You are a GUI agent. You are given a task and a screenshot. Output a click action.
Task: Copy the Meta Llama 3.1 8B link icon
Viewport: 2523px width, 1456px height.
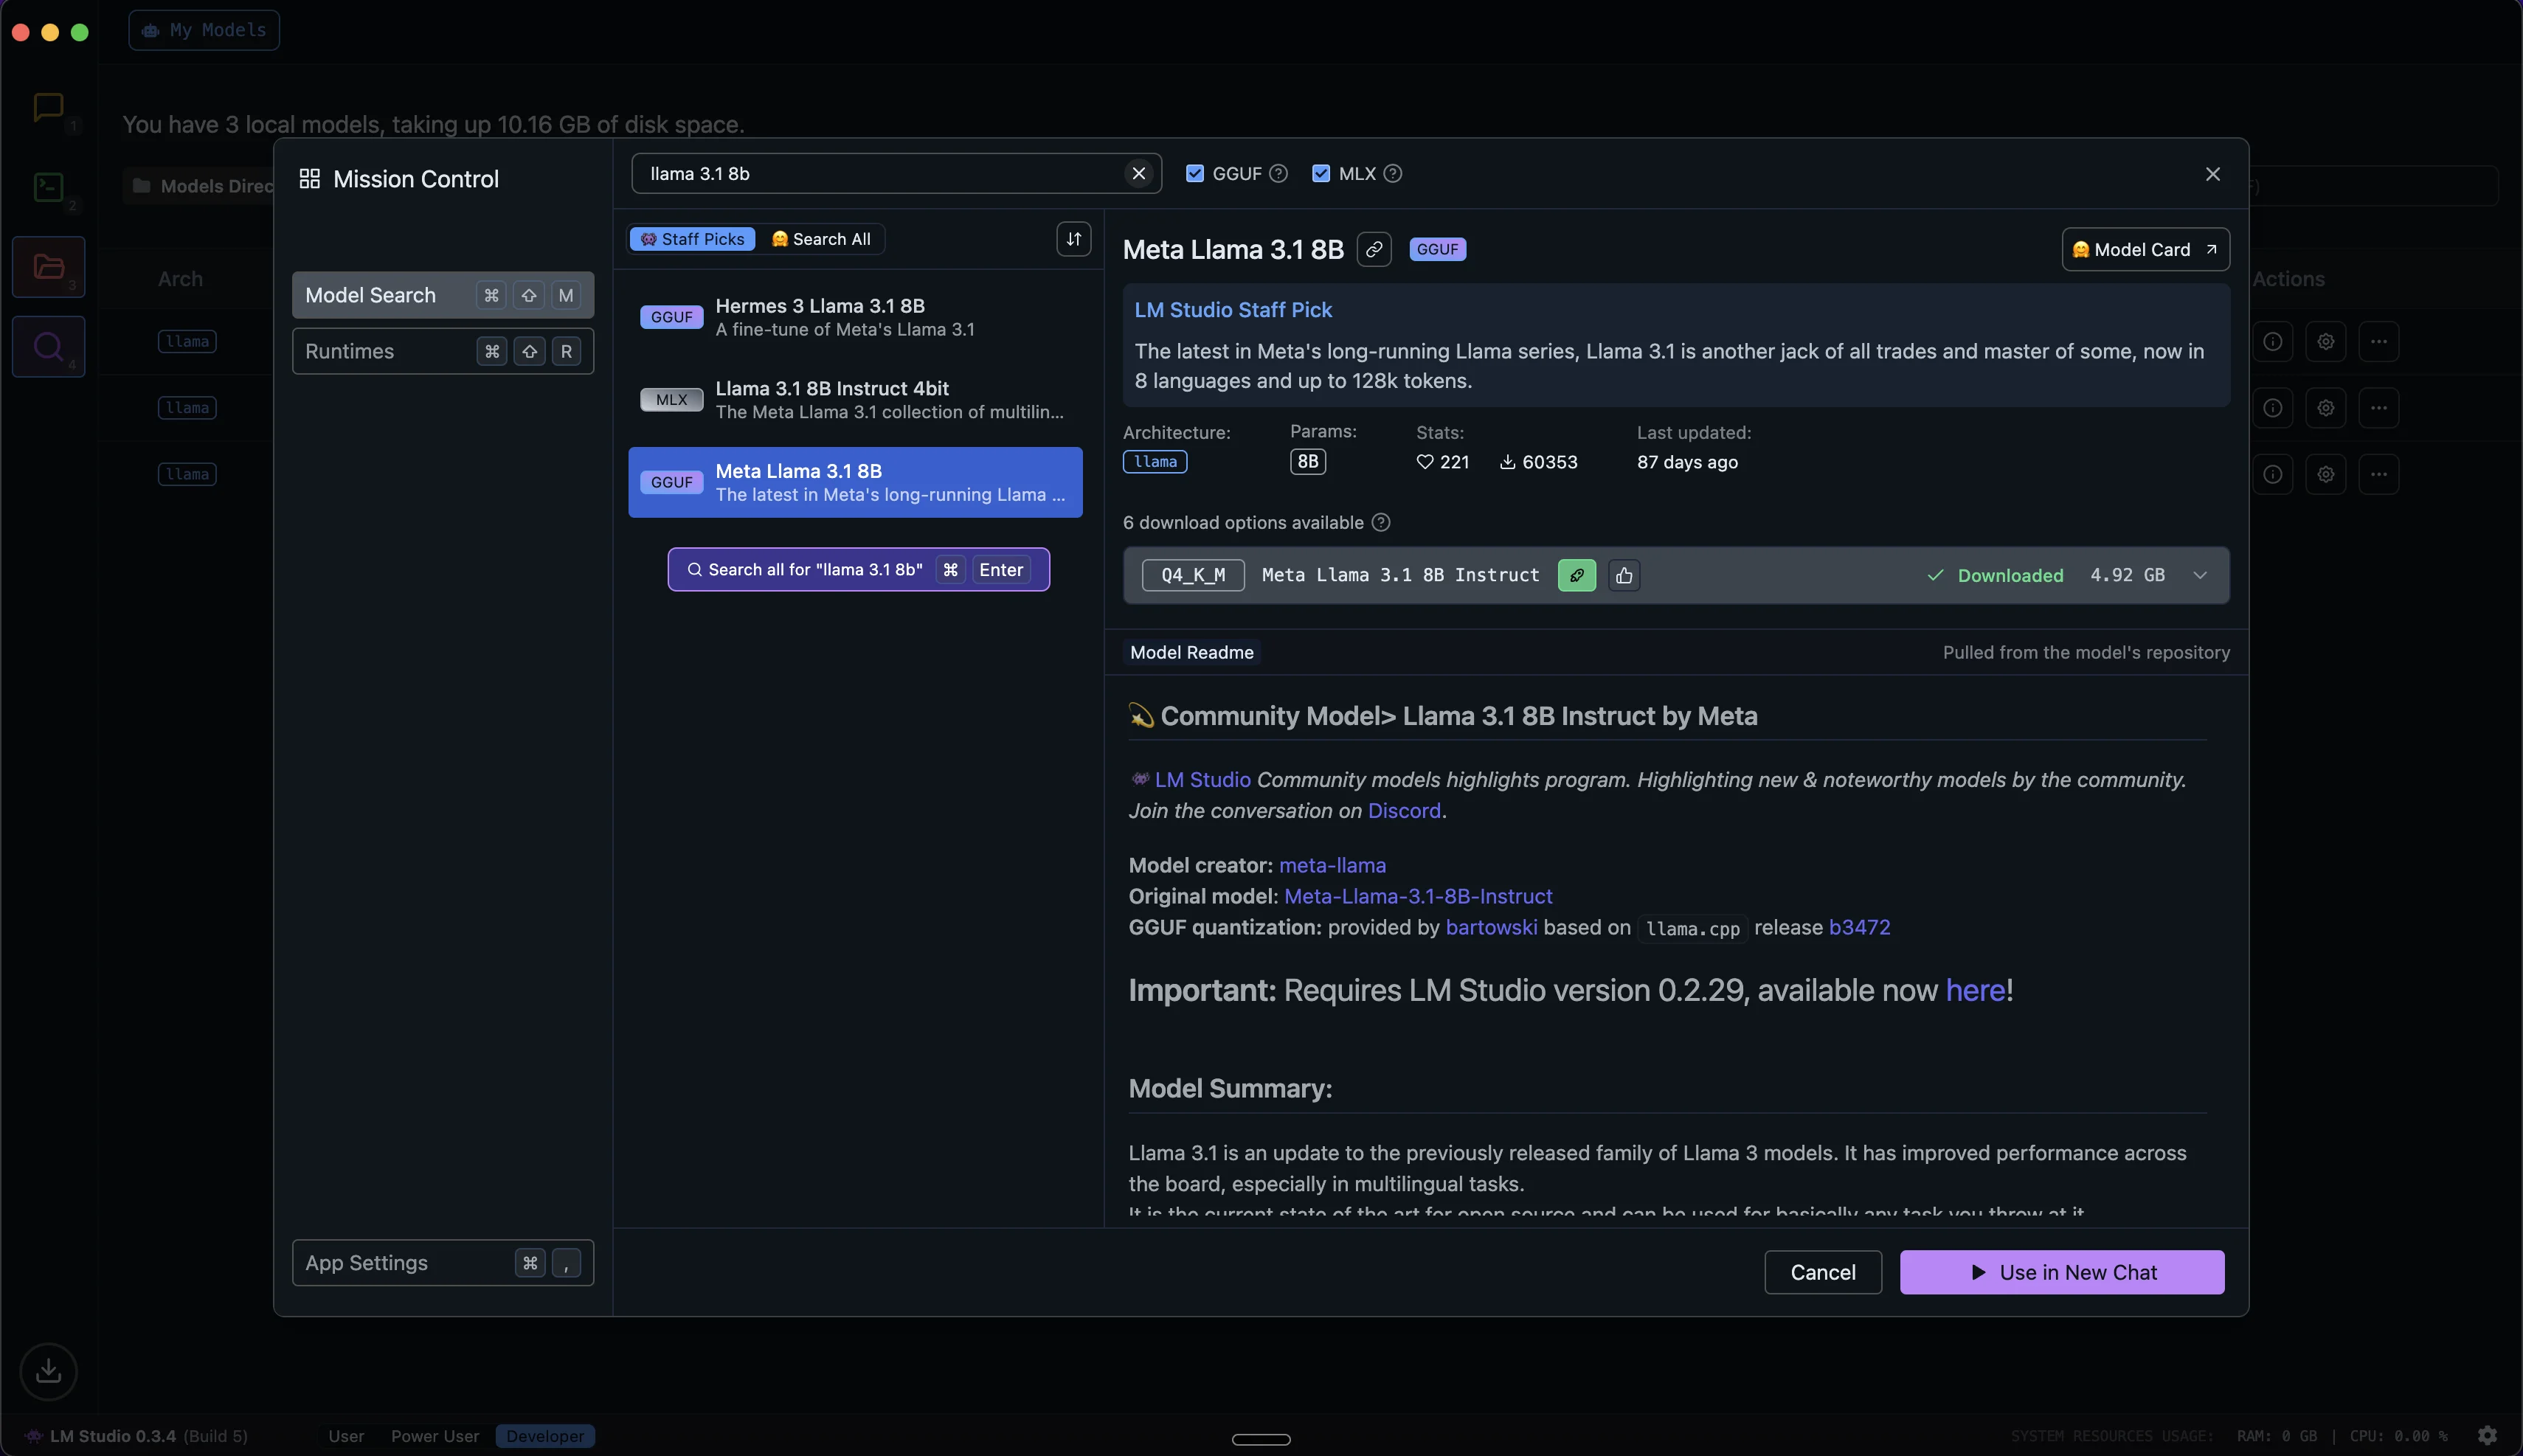click(1374, 249)
